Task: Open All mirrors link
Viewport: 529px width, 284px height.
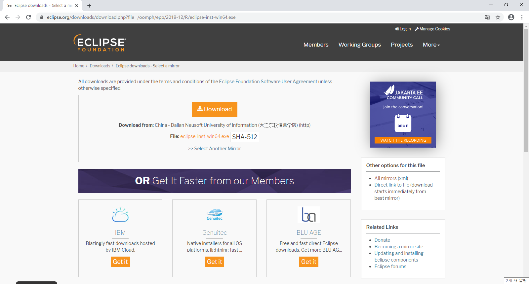Action: pyautogui.click(x=386, y=178)
